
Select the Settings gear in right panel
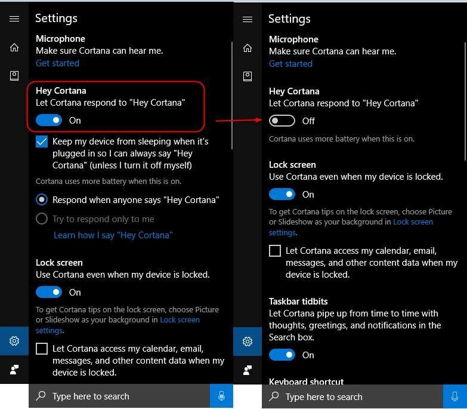click(248, 342)
